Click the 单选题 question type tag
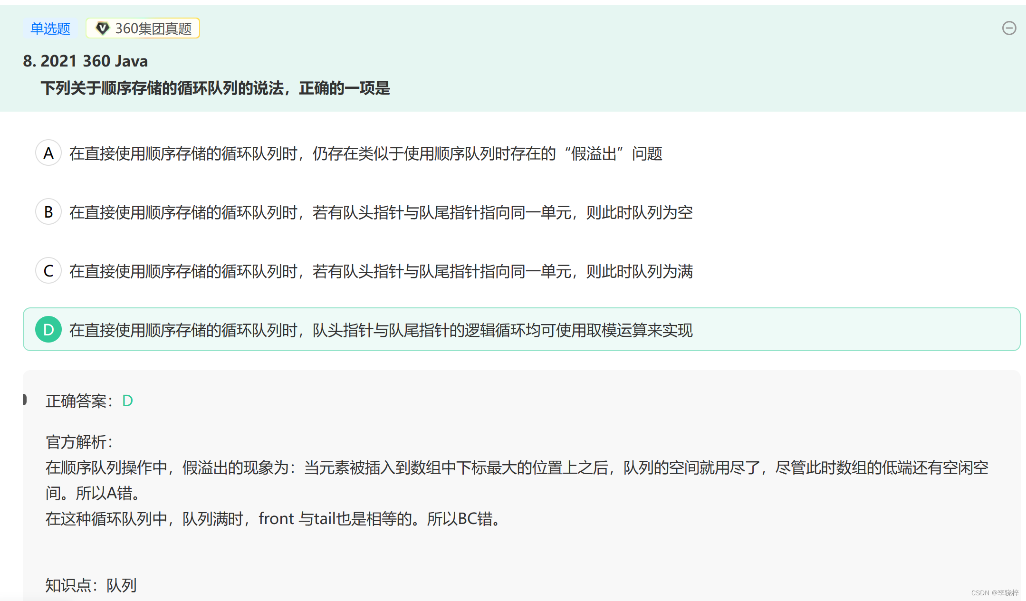The height and width of the screenshot is (601, 1026). pyautogui.click(x=50, y=29)
